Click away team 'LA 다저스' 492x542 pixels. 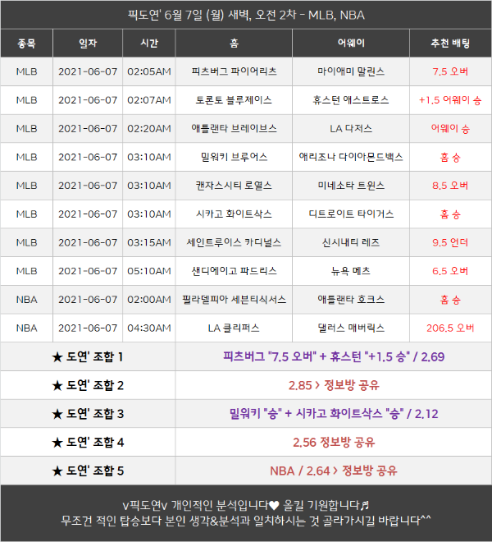pyautogui.click(x=351, y=129)
